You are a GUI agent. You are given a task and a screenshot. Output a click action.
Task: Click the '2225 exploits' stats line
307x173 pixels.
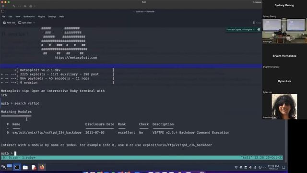(59, 74)
